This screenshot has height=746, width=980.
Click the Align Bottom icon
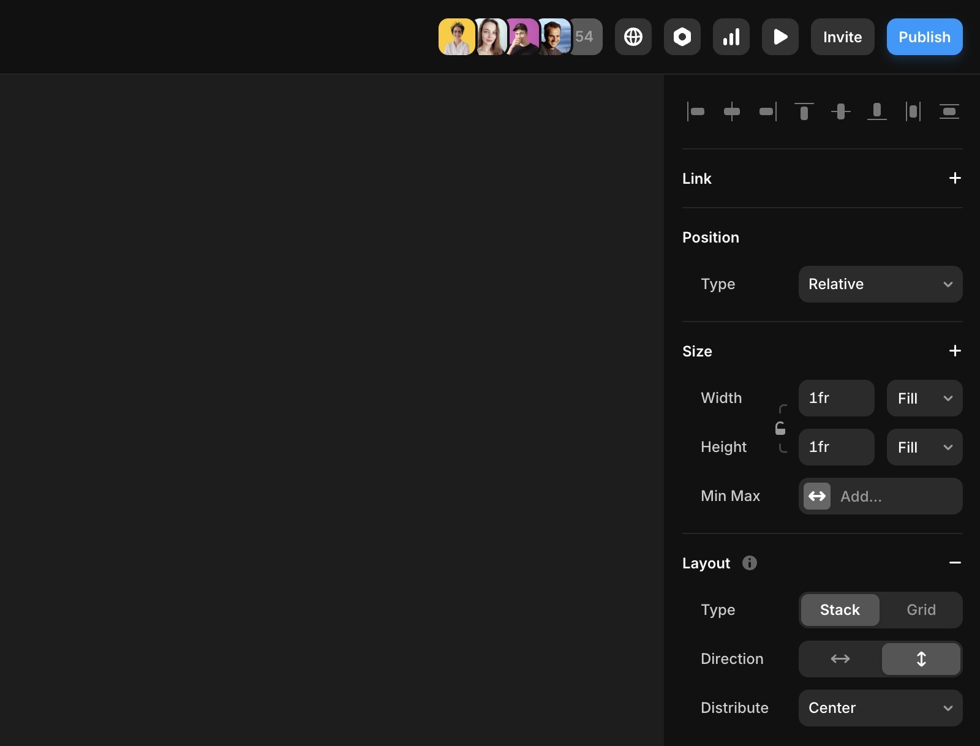(x=878, y=112)
